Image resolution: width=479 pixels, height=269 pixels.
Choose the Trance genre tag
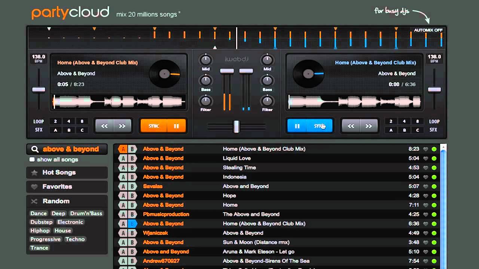[x=39, y=248]
